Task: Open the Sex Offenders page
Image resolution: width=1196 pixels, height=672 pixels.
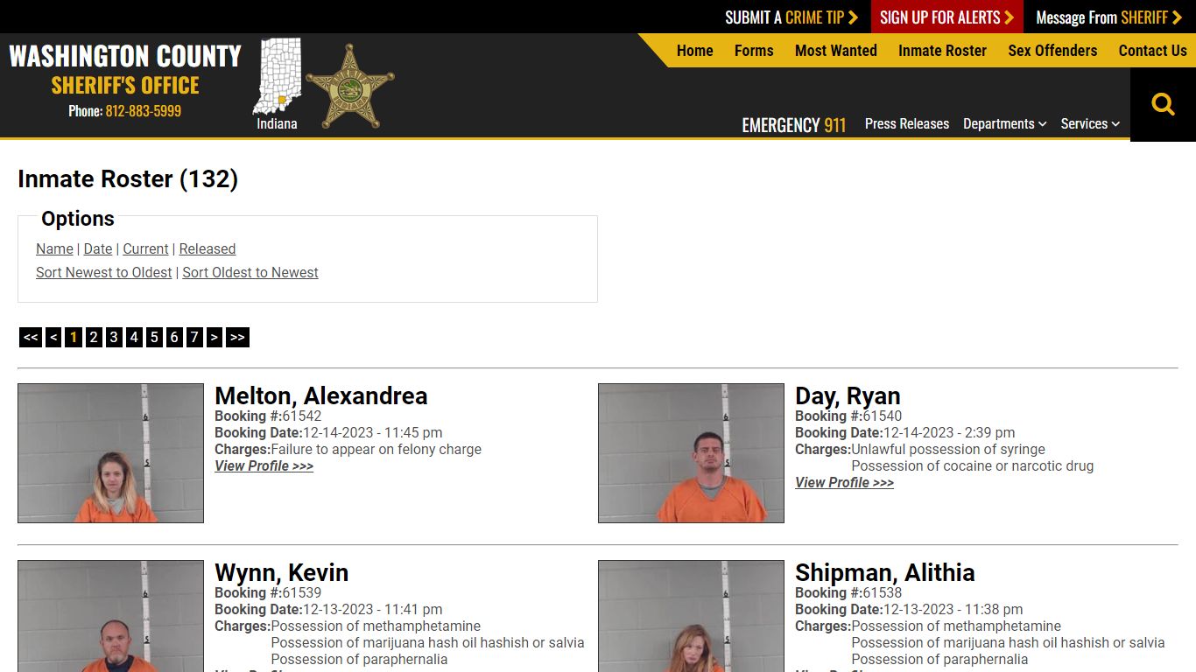Action: 1052,51
